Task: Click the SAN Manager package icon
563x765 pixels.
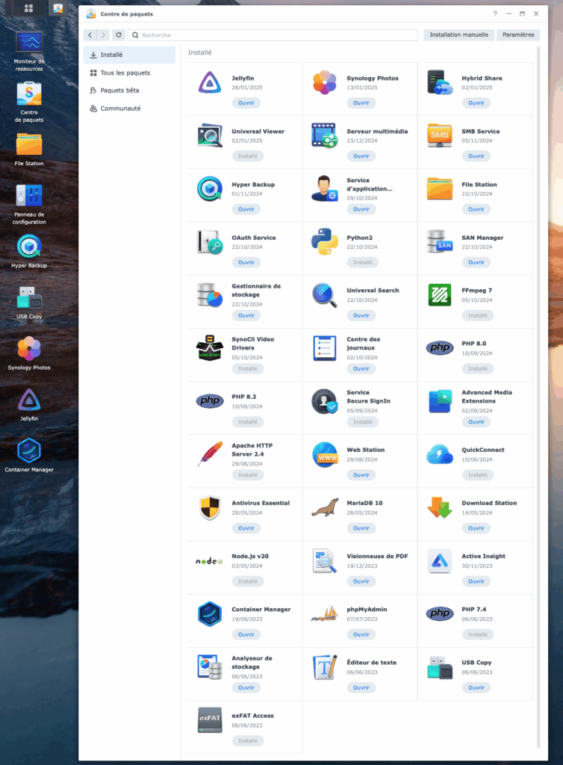Action: tap(440, 241)
